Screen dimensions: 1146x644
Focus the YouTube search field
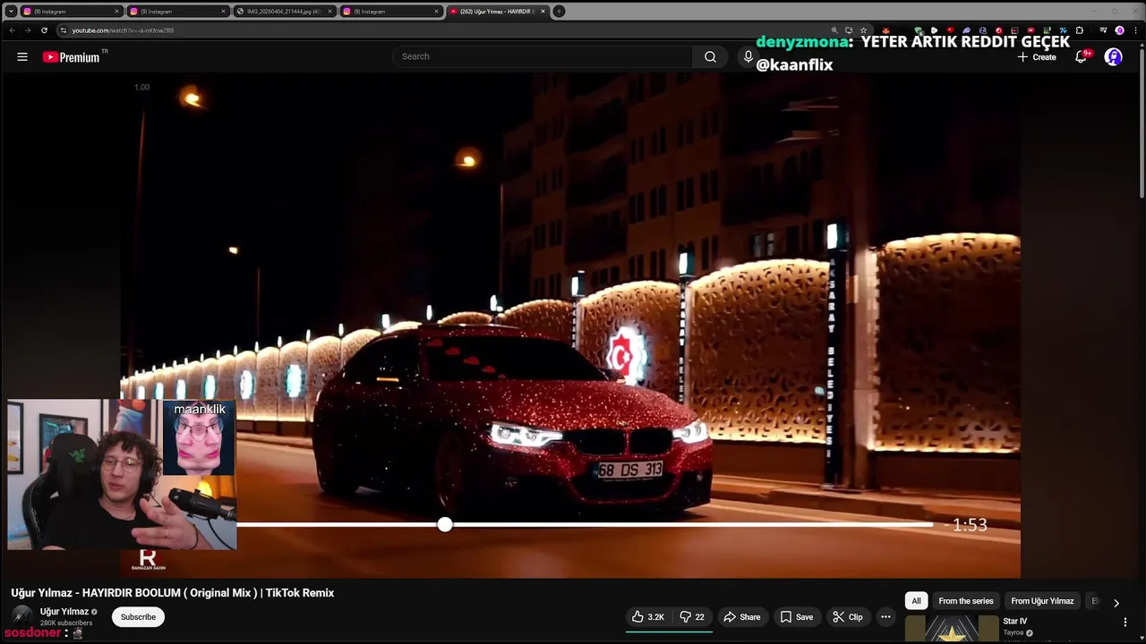pos(543,56)
